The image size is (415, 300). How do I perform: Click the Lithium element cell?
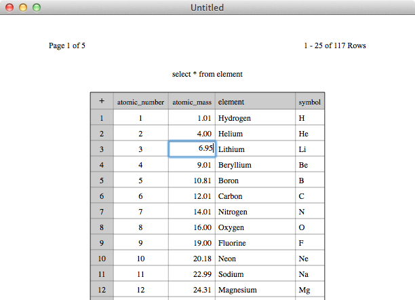tap(256, 149)
